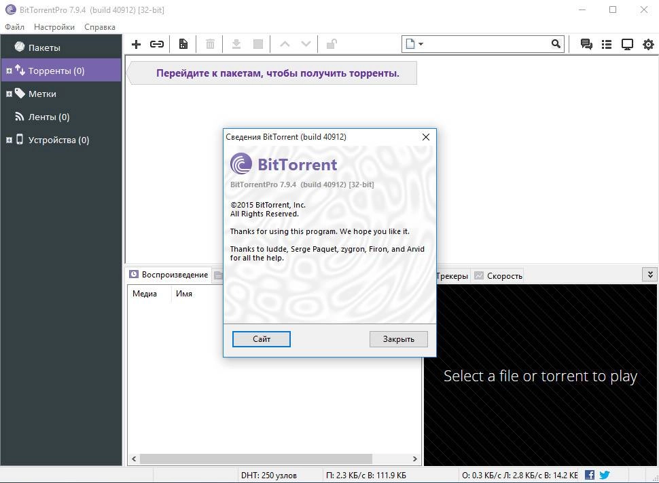Select Ленты (0) feeds item
Viewport: 659px width, 483px height.
[61, 117]
